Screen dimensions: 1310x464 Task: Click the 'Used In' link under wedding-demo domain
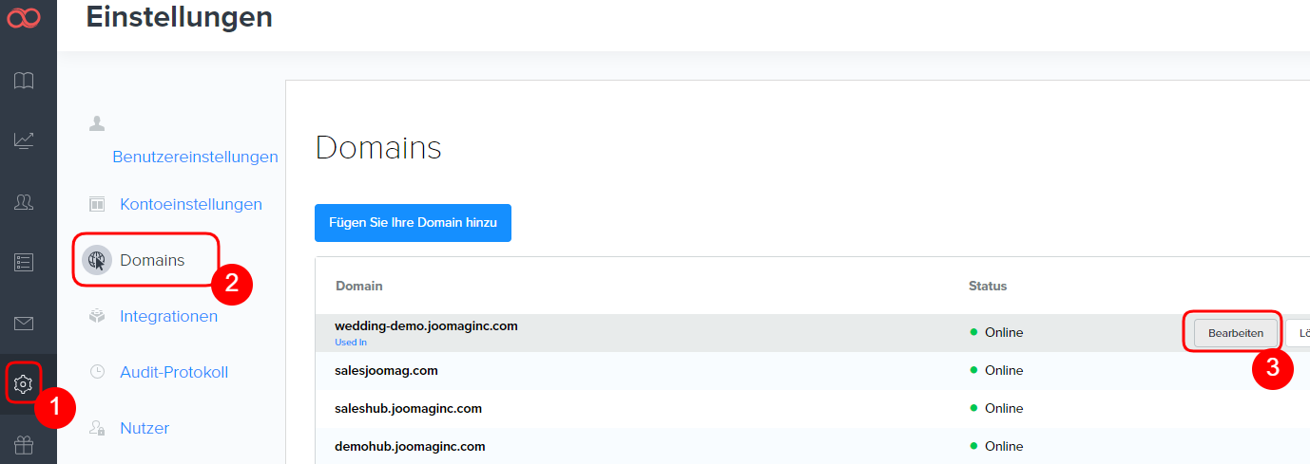350,343
